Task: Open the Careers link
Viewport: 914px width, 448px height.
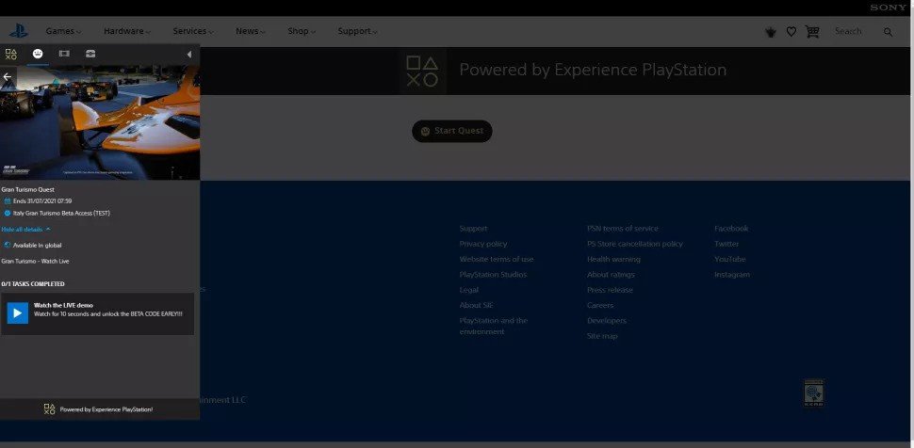Action: [x=600, y=305]
